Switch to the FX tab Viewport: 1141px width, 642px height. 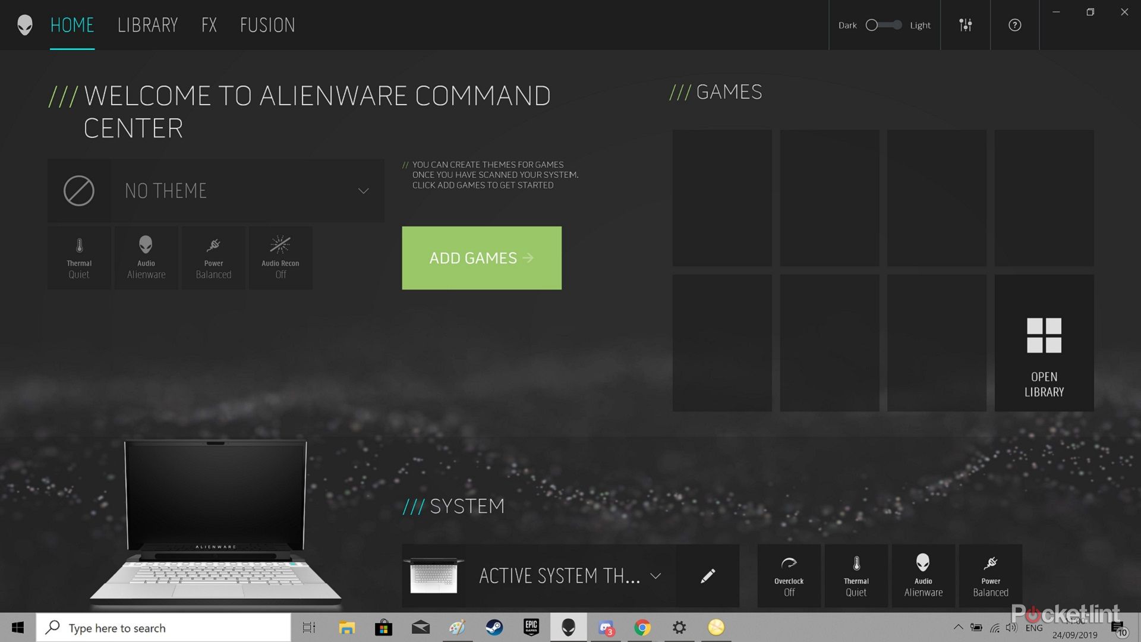pos(209,25)
